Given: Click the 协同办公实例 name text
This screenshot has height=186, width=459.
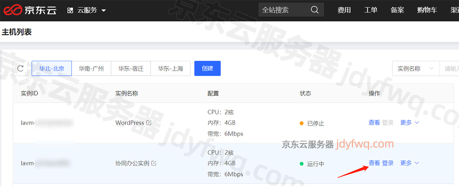Looking at the screenshot, I should tap(132, 163).
